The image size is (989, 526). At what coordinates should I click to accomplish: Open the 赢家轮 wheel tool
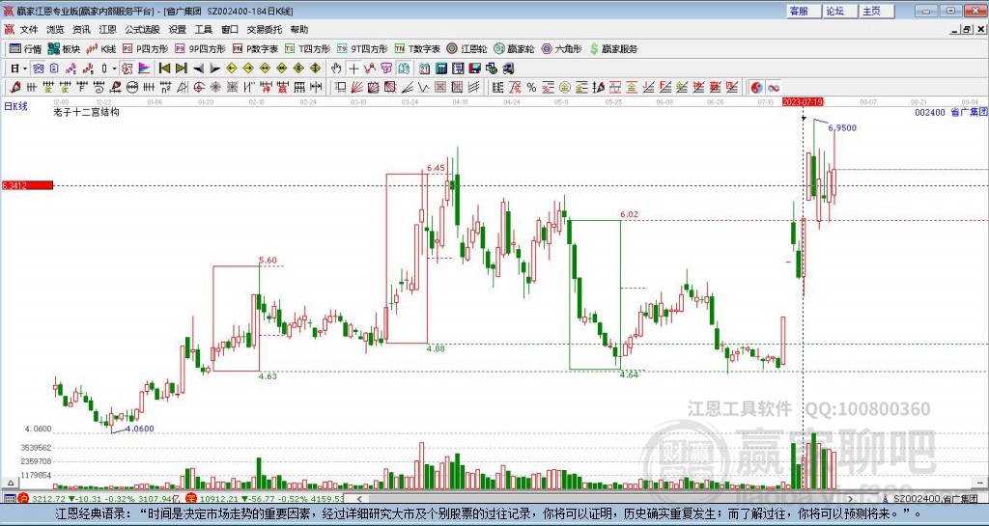tap(514, 48)
